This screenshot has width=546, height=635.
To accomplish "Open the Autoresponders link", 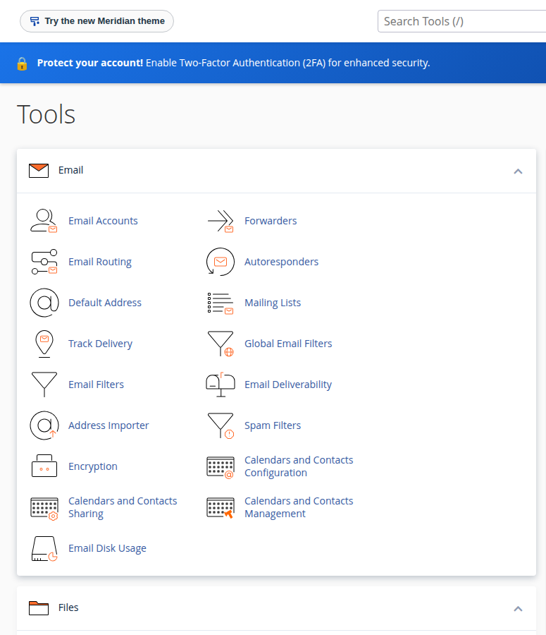I will pos(282,262).
